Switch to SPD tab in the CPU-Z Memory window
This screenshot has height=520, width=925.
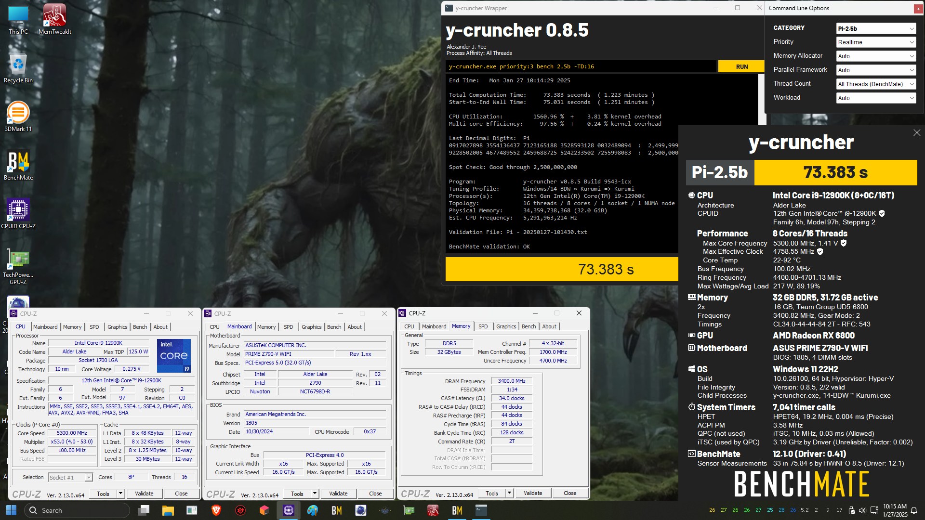(483, 326)
